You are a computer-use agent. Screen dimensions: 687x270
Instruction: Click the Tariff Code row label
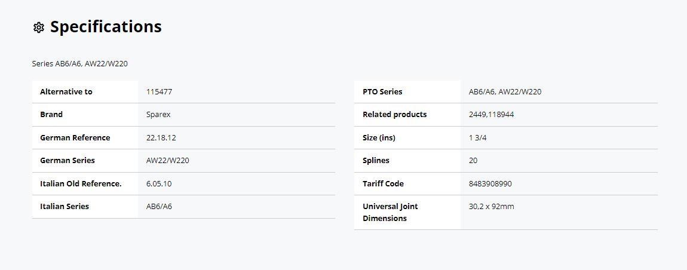coord(384,183)
